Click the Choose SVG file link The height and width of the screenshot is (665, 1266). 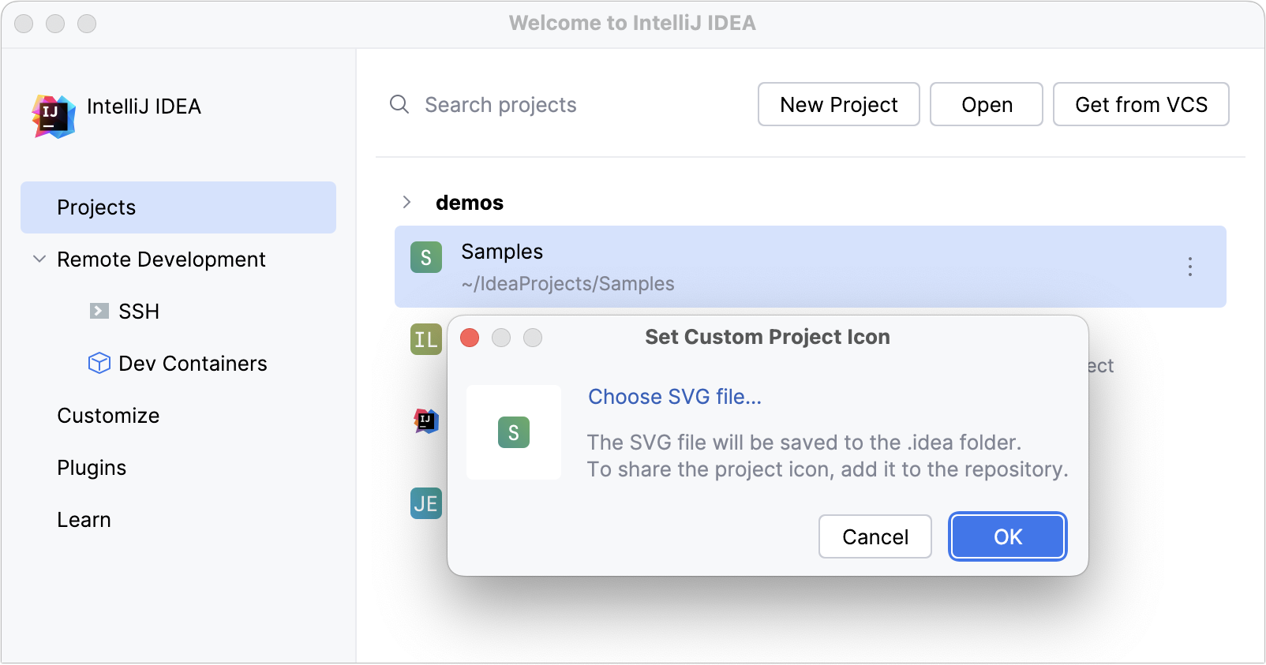[675, 397]
